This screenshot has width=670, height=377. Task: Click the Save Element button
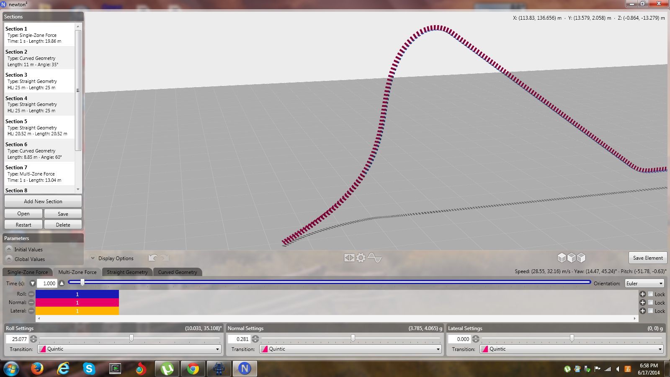click(648, 258)
